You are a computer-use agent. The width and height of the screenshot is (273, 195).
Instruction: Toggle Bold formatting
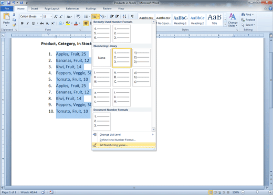pos(22,23)
